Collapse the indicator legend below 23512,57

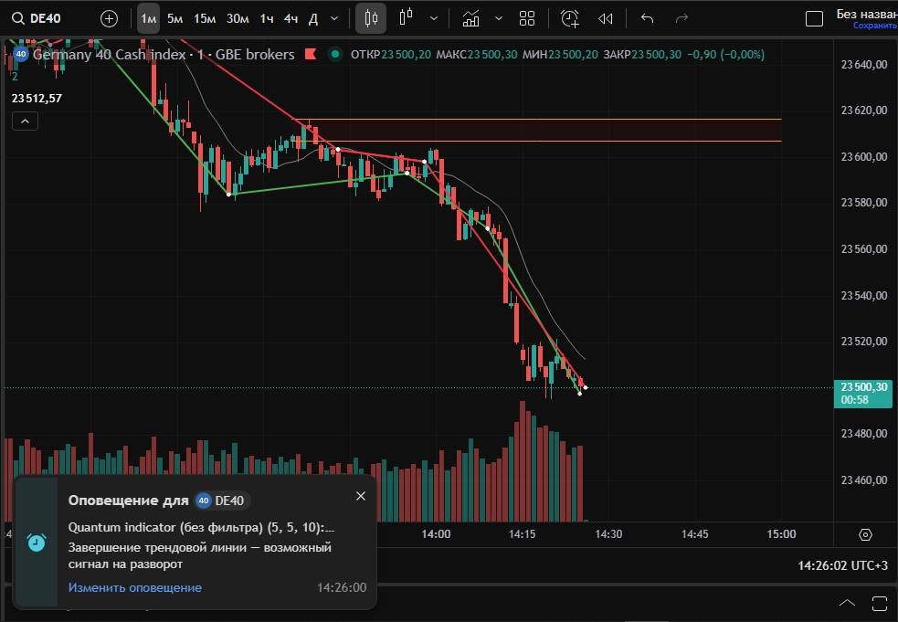[25, 121]
